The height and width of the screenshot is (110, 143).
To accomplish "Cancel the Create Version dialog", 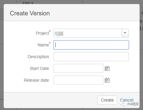I will pyautogui.click(x=127, y=100).
